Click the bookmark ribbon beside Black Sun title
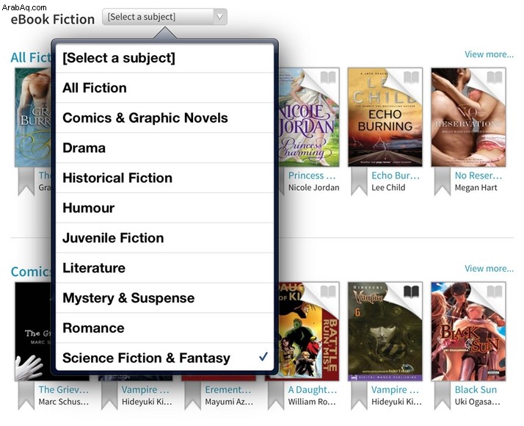524x426 pixels. pos(443,396)
